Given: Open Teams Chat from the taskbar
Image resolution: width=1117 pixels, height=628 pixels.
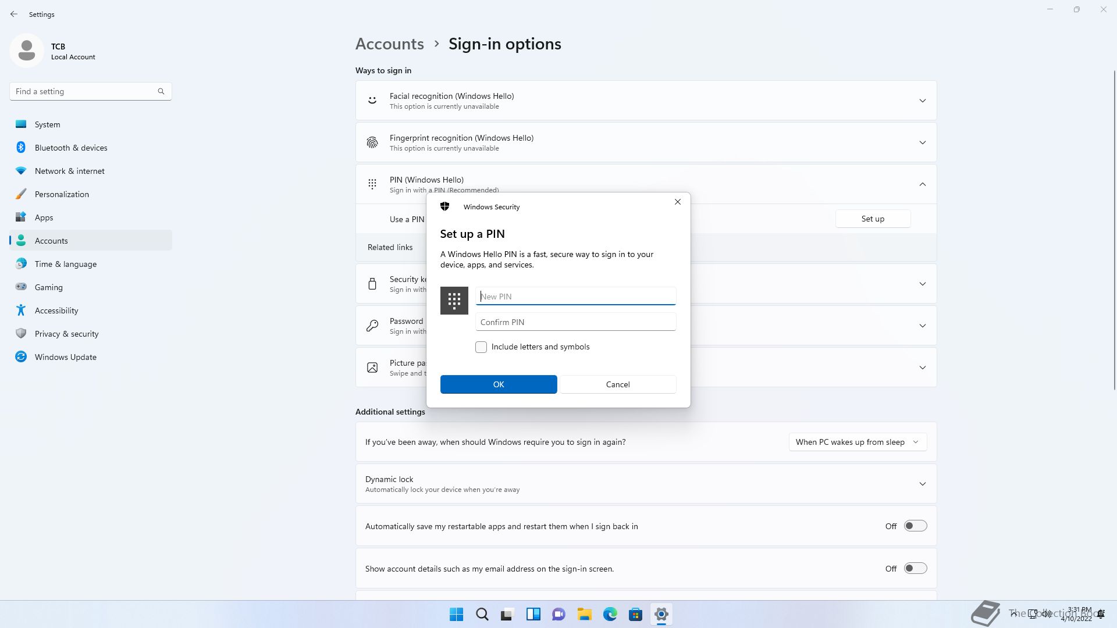Looking at the screenshot, I should tap(559, 614).
